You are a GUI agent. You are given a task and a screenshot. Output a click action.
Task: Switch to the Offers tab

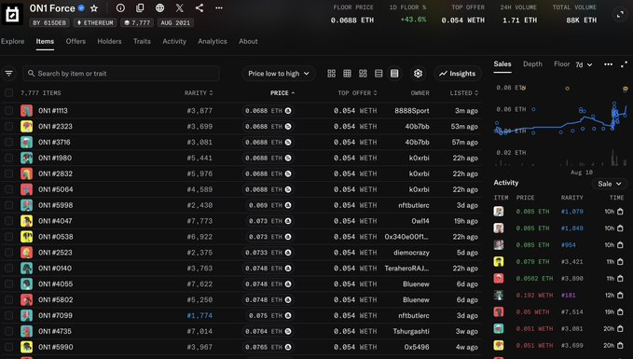pos(76,41)
